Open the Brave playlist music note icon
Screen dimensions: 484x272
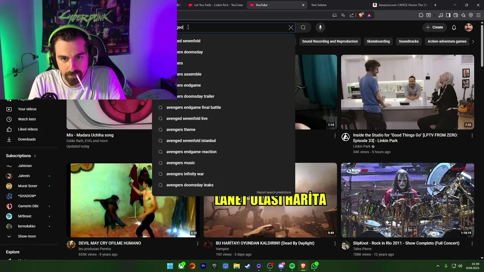pos(441,15)
